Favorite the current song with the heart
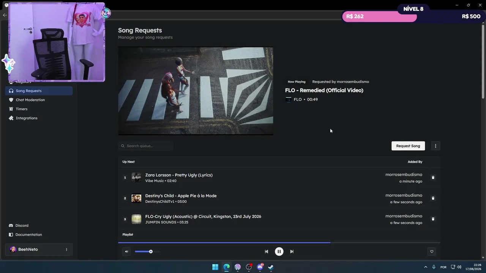 click(x=432, y=251)
